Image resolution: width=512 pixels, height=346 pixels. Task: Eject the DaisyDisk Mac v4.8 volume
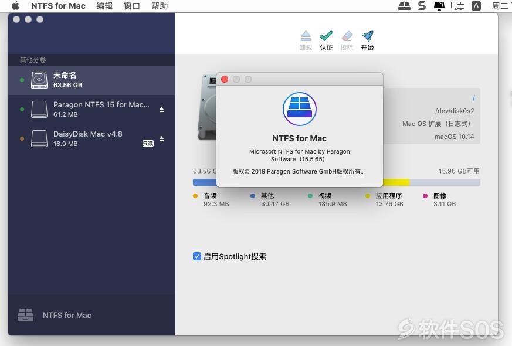[162, 139]
